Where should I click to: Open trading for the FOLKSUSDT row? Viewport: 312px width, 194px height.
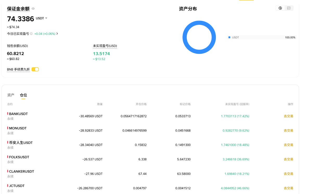288,159
